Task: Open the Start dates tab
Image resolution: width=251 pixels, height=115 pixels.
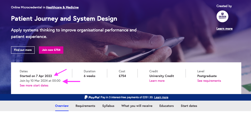Action: [189, 106]
